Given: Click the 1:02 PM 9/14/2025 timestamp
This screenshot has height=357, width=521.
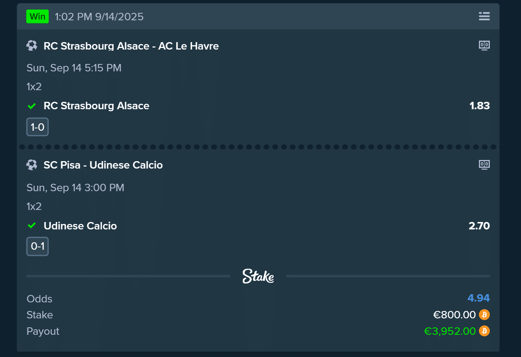Looking at the screenshot, I should 99,17.
